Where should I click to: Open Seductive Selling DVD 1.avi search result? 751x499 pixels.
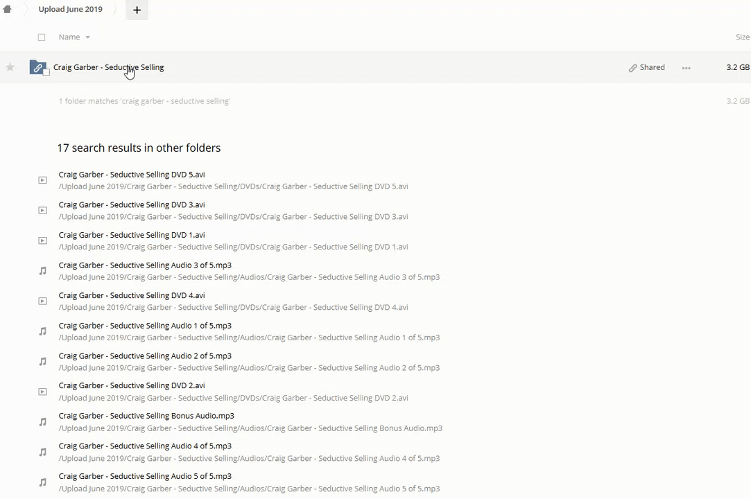132,235
